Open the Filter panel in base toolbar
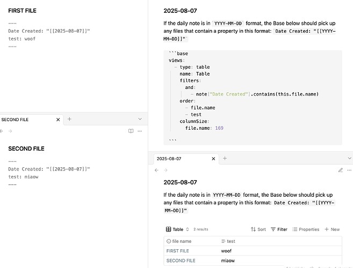This screenshot has width=353, height=268. click(279, 229)
